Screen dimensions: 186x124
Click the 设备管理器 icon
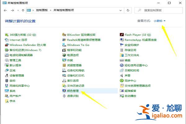click(7, 76)
